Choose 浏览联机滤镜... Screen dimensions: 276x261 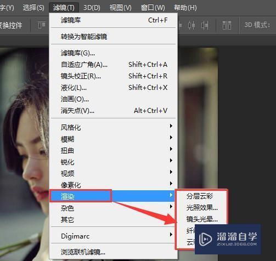tap(114, 252)
